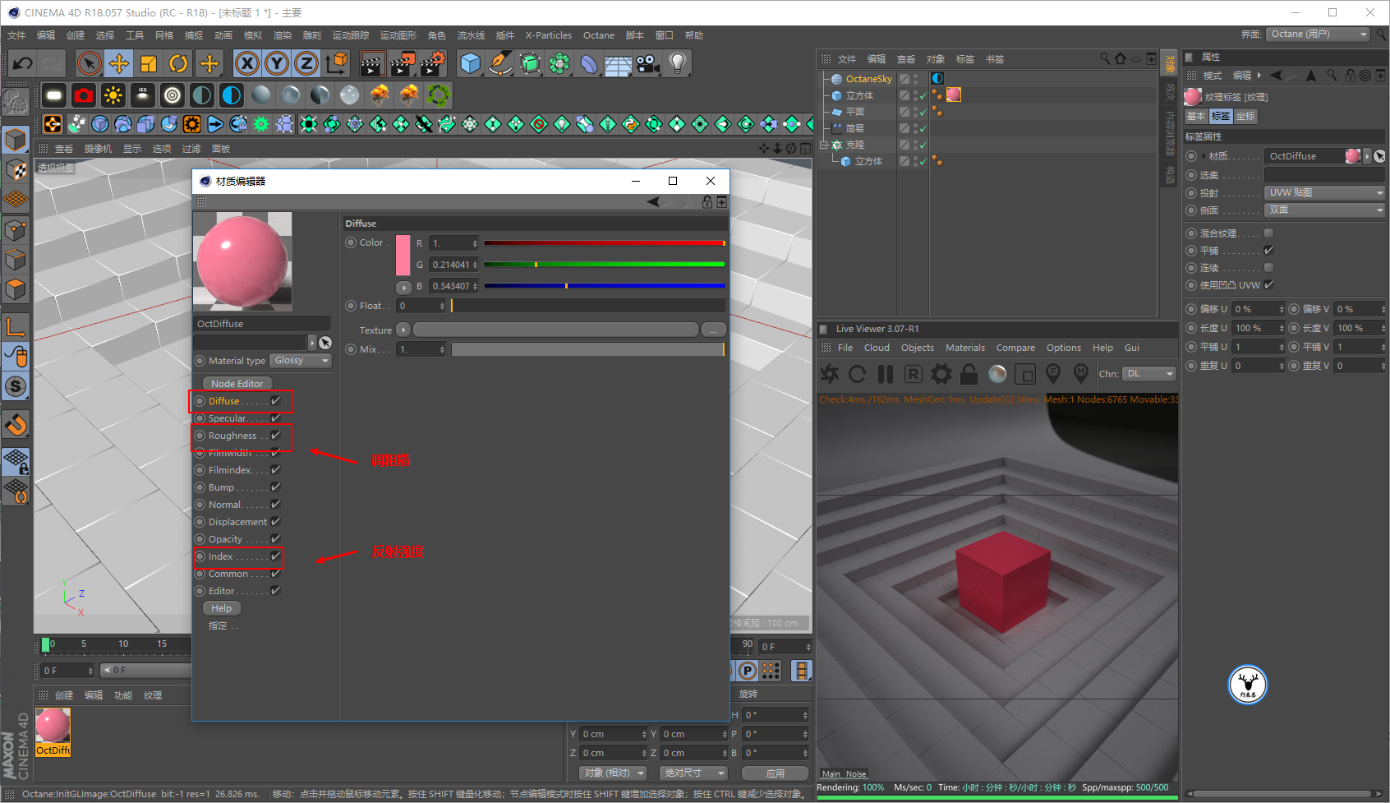Click Live Viewer render region icon
Screen dimensions: 1390x803
1025,374
